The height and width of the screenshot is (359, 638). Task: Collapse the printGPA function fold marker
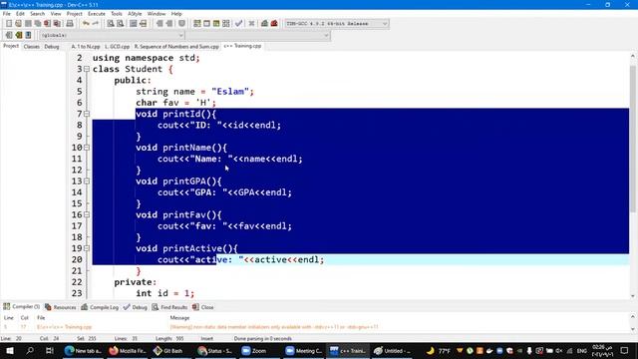pyautogui.click(x=87, y=181)
